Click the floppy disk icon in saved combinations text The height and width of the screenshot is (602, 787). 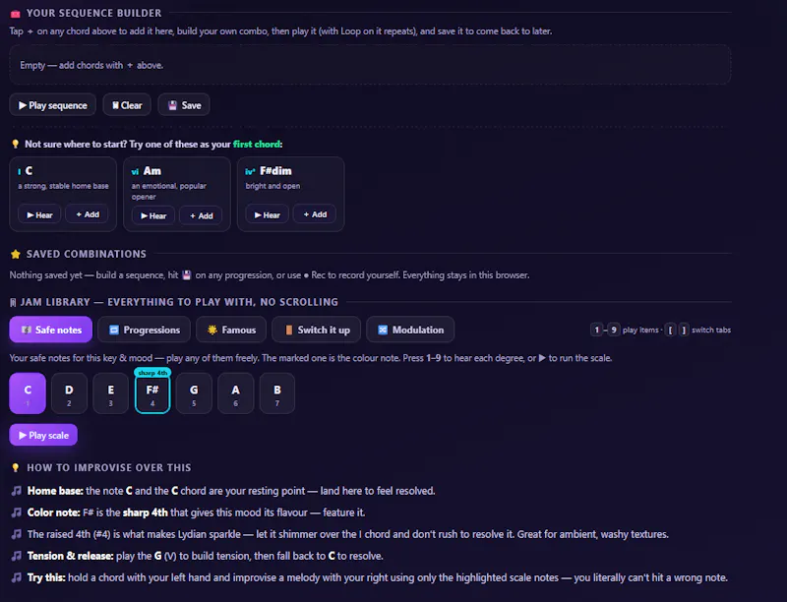(187, 274)
